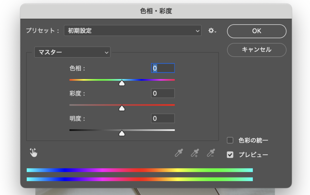Image resolution: width=310 pixels, height=195 pixels.
Task: Click the 色相 slider handle
Action: [122, 83]
